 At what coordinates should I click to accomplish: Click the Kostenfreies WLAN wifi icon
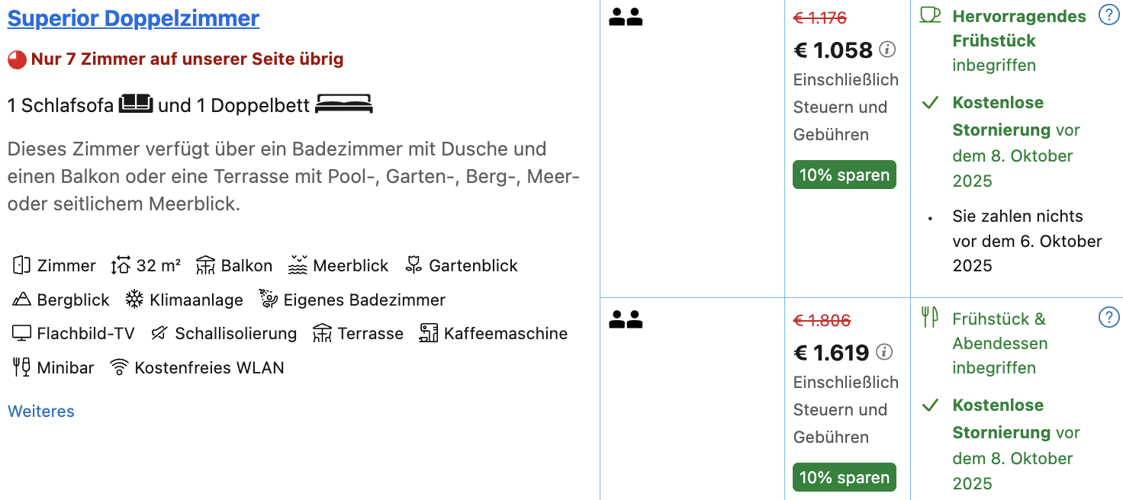[x=119, y=367]
